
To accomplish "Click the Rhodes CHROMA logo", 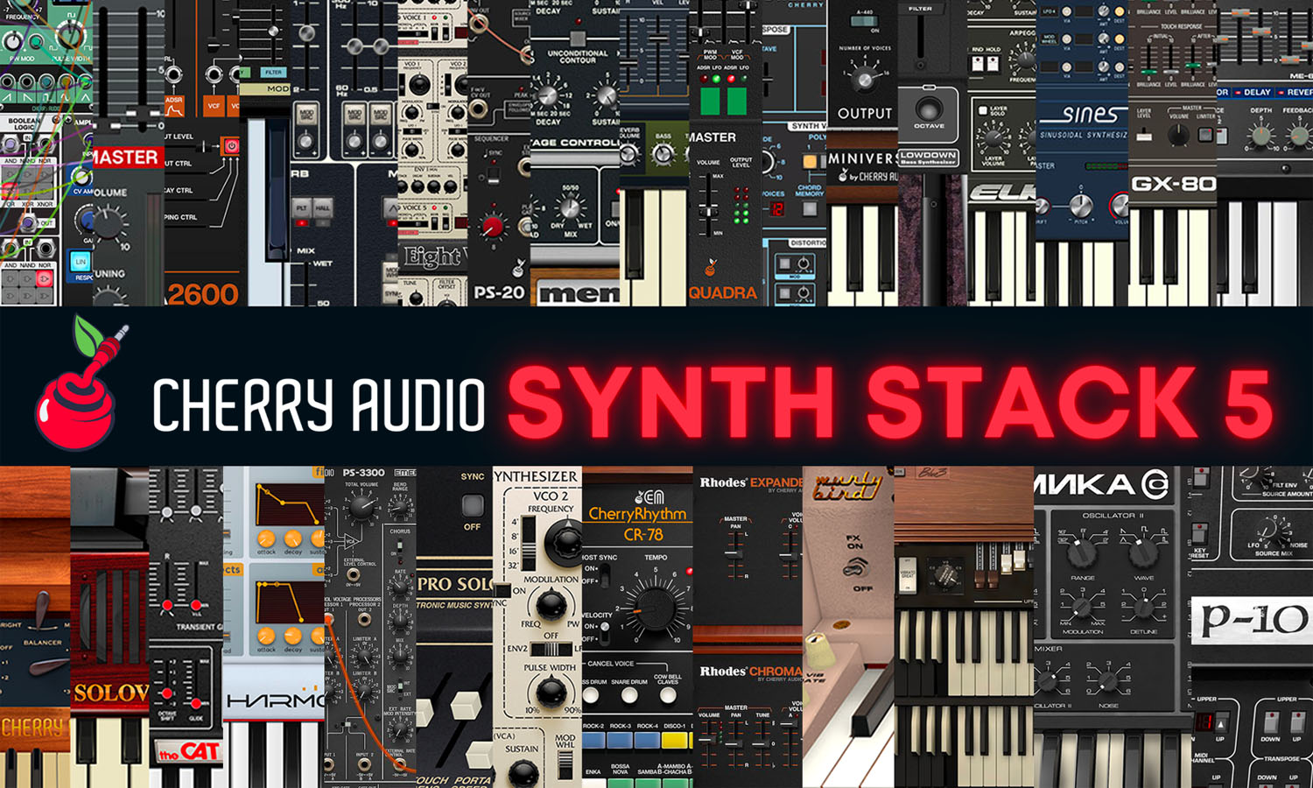I will 750,672.
